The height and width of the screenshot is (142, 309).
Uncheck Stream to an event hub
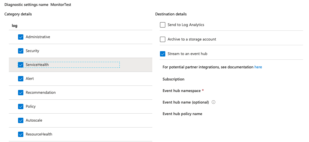tap(163, 54)
